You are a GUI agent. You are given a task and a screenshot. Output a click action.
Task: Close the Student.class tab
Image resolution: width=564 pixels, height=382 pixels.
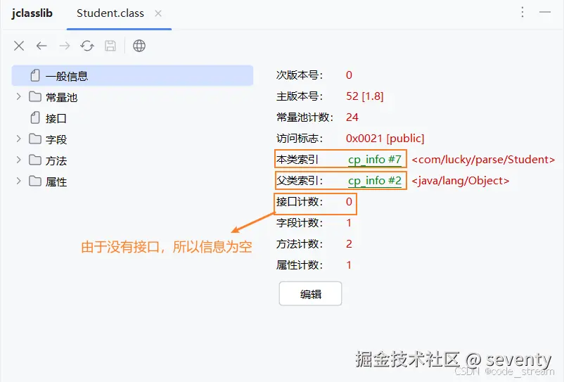coord(158,13)
